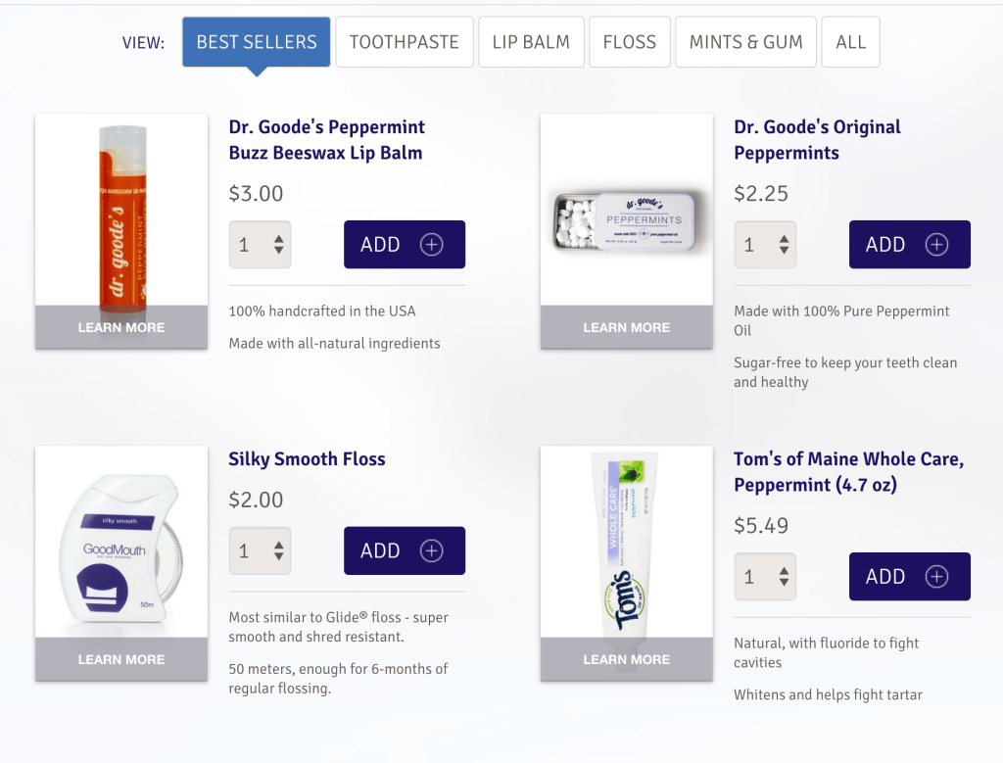Open Silky Smooth Floss quantity selector
This screenshot has height=763, width=1003.
point(261,550)
